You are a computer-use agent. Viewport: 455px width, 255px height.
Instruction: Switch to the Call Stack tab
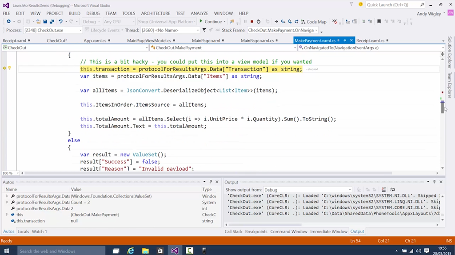[233, 231]
